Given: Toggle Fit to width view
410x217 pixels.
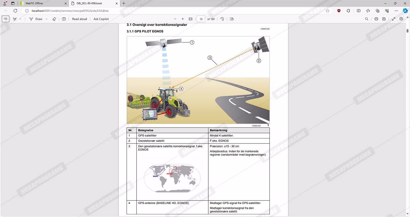Looking at the screenshot, I should pos(190,19).
